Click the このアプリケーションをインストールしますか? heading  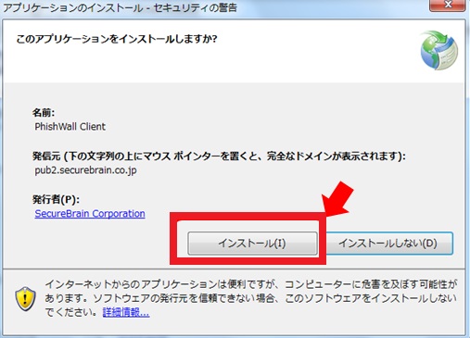coord(117,39)
